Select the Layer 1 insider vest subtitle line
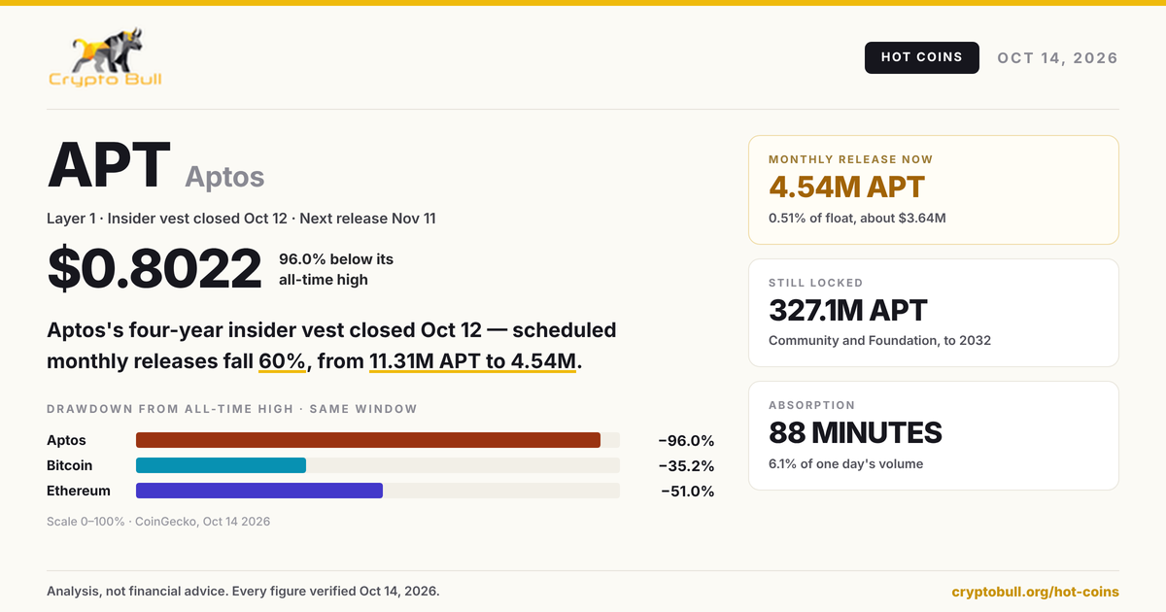Viewport: 1166px width, 612px height. tap(241, 219)
